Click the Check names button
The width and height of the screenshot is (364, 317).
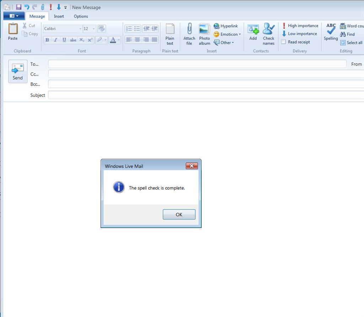coord(269,34)
